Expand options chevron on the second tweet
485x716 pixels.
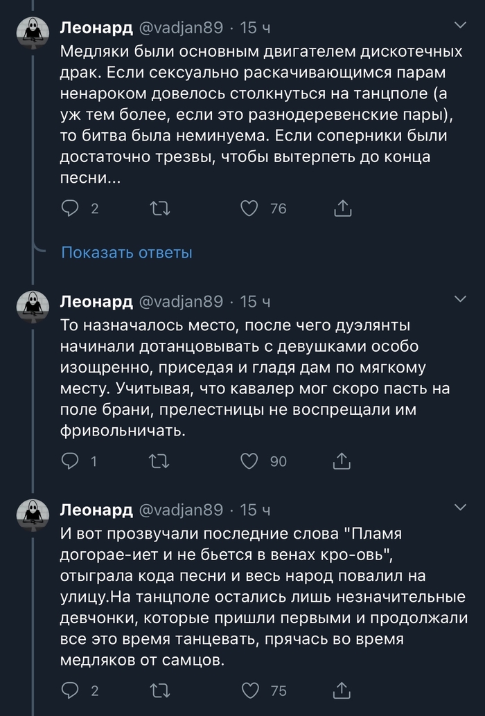coord(460,298)
